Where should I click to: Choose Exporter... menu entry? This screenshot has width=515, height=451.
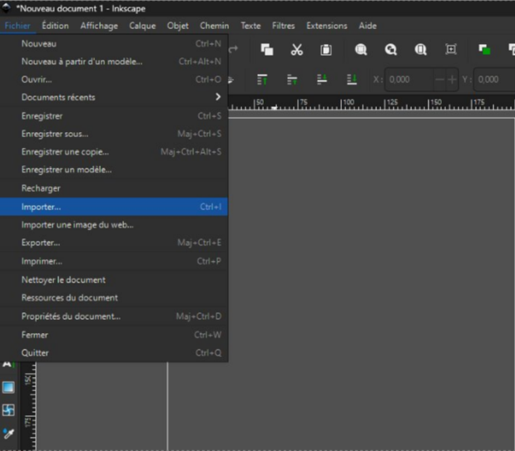(x=114, y=243)
